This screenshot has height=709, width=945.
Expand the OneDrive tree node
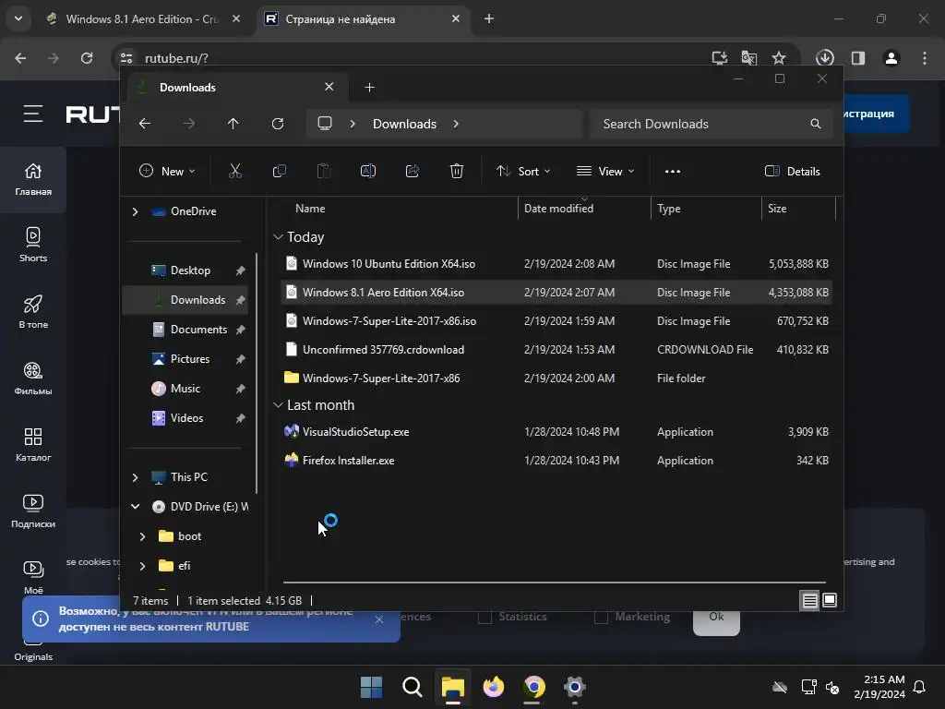[x=135, y=211]
